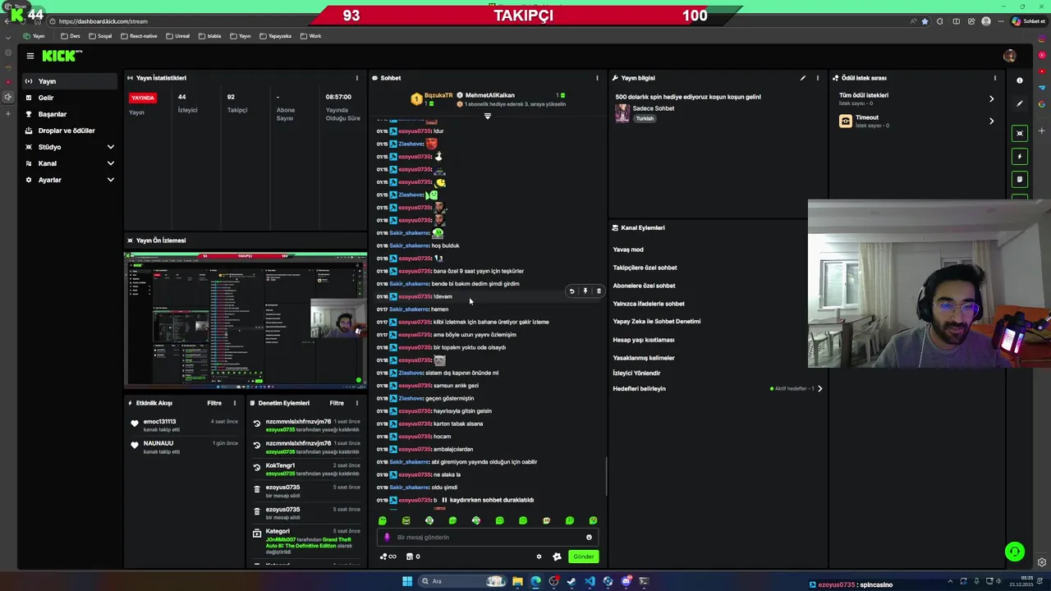Open the Timeout reward requests chevron
Screen dimensions: 1051x591
pos(991,121)
